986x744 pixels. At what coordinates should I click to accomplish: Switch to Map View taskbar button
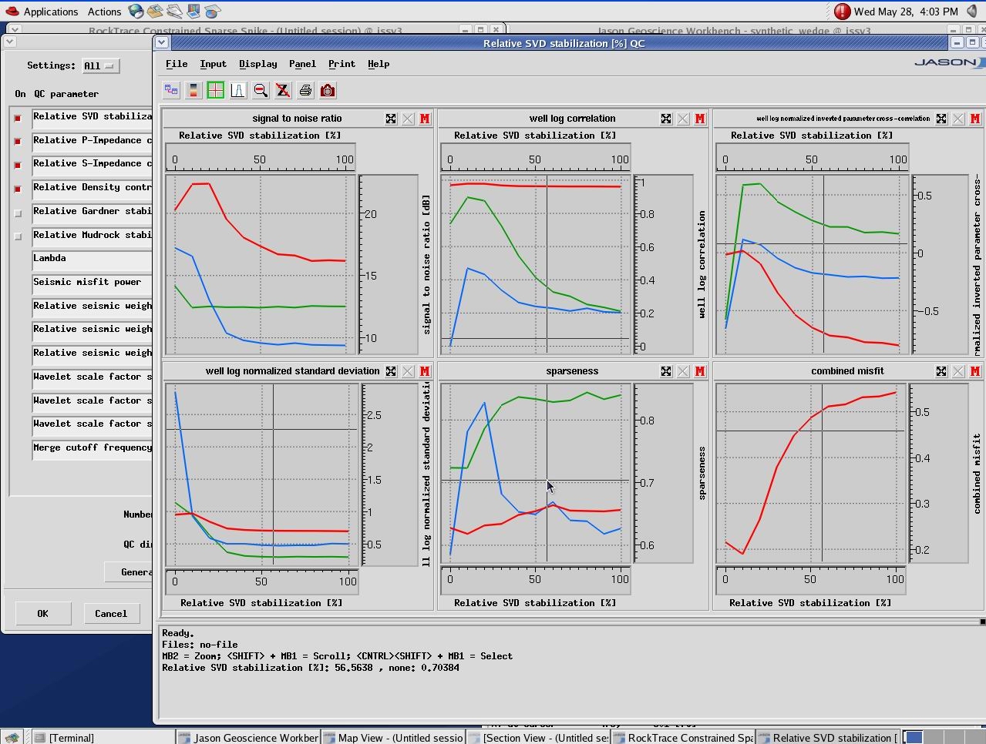pos(392,738)
